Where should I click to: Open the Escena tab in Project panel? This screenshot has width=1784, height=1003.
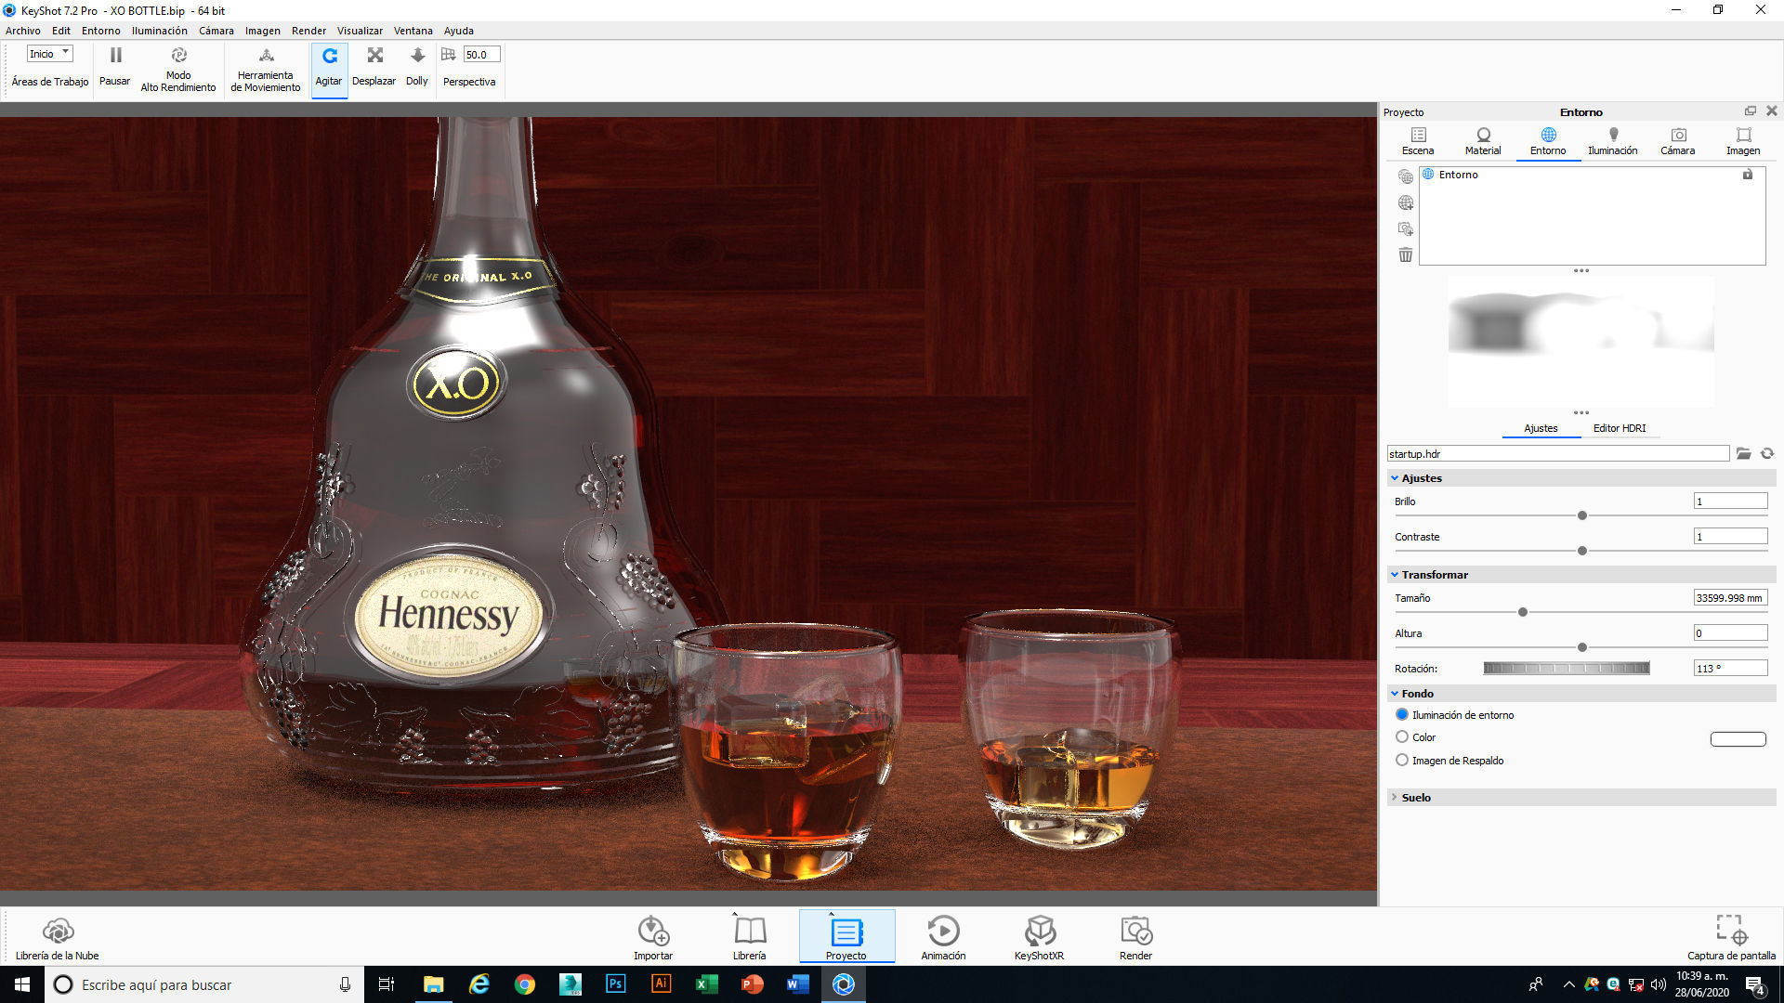click(x=1418, y=141)
